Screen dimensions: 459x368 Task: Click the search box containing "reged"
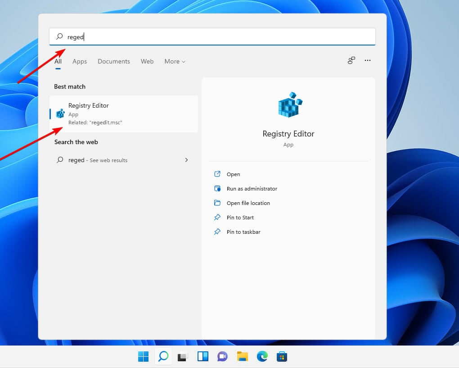coord(212,36)
